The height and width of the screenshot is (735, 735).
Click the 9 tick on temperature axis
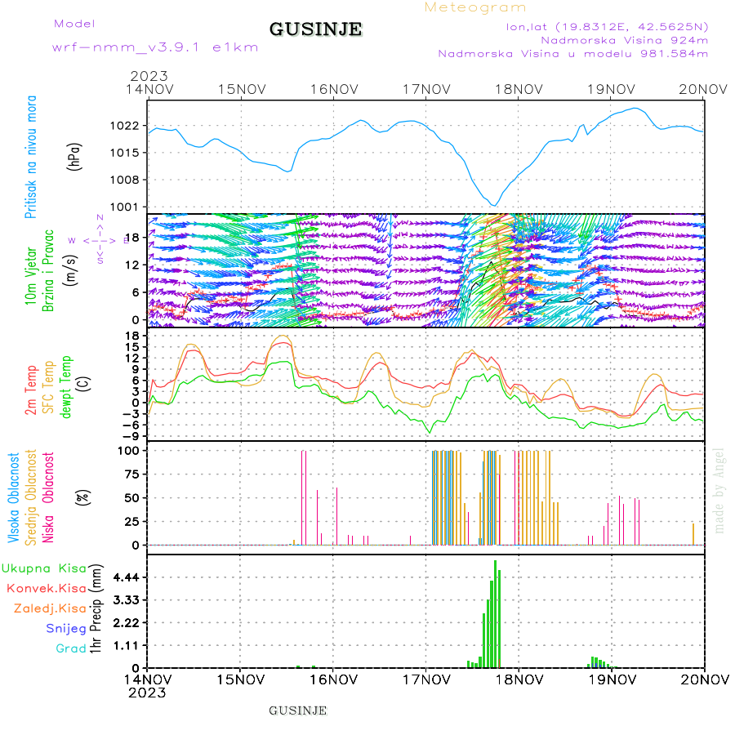(136, 369)
